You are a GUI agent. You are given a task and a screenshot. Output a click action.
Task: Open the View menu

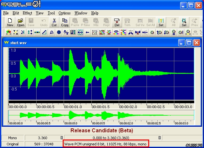[39, 13]
